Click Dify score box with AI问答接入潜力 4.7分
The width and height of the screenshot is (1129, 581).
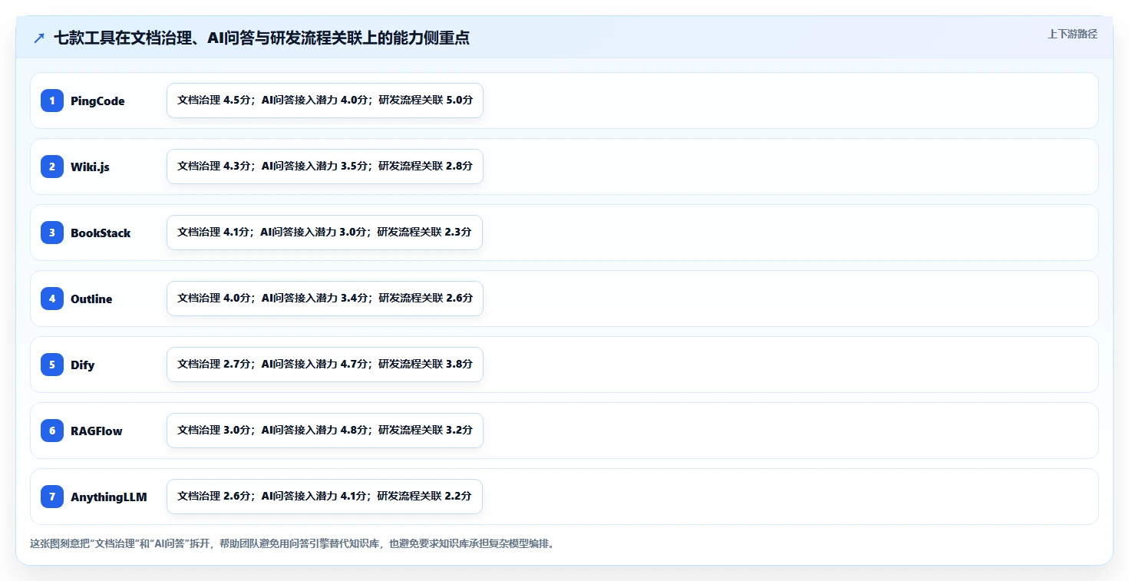(x=325, y=365)
